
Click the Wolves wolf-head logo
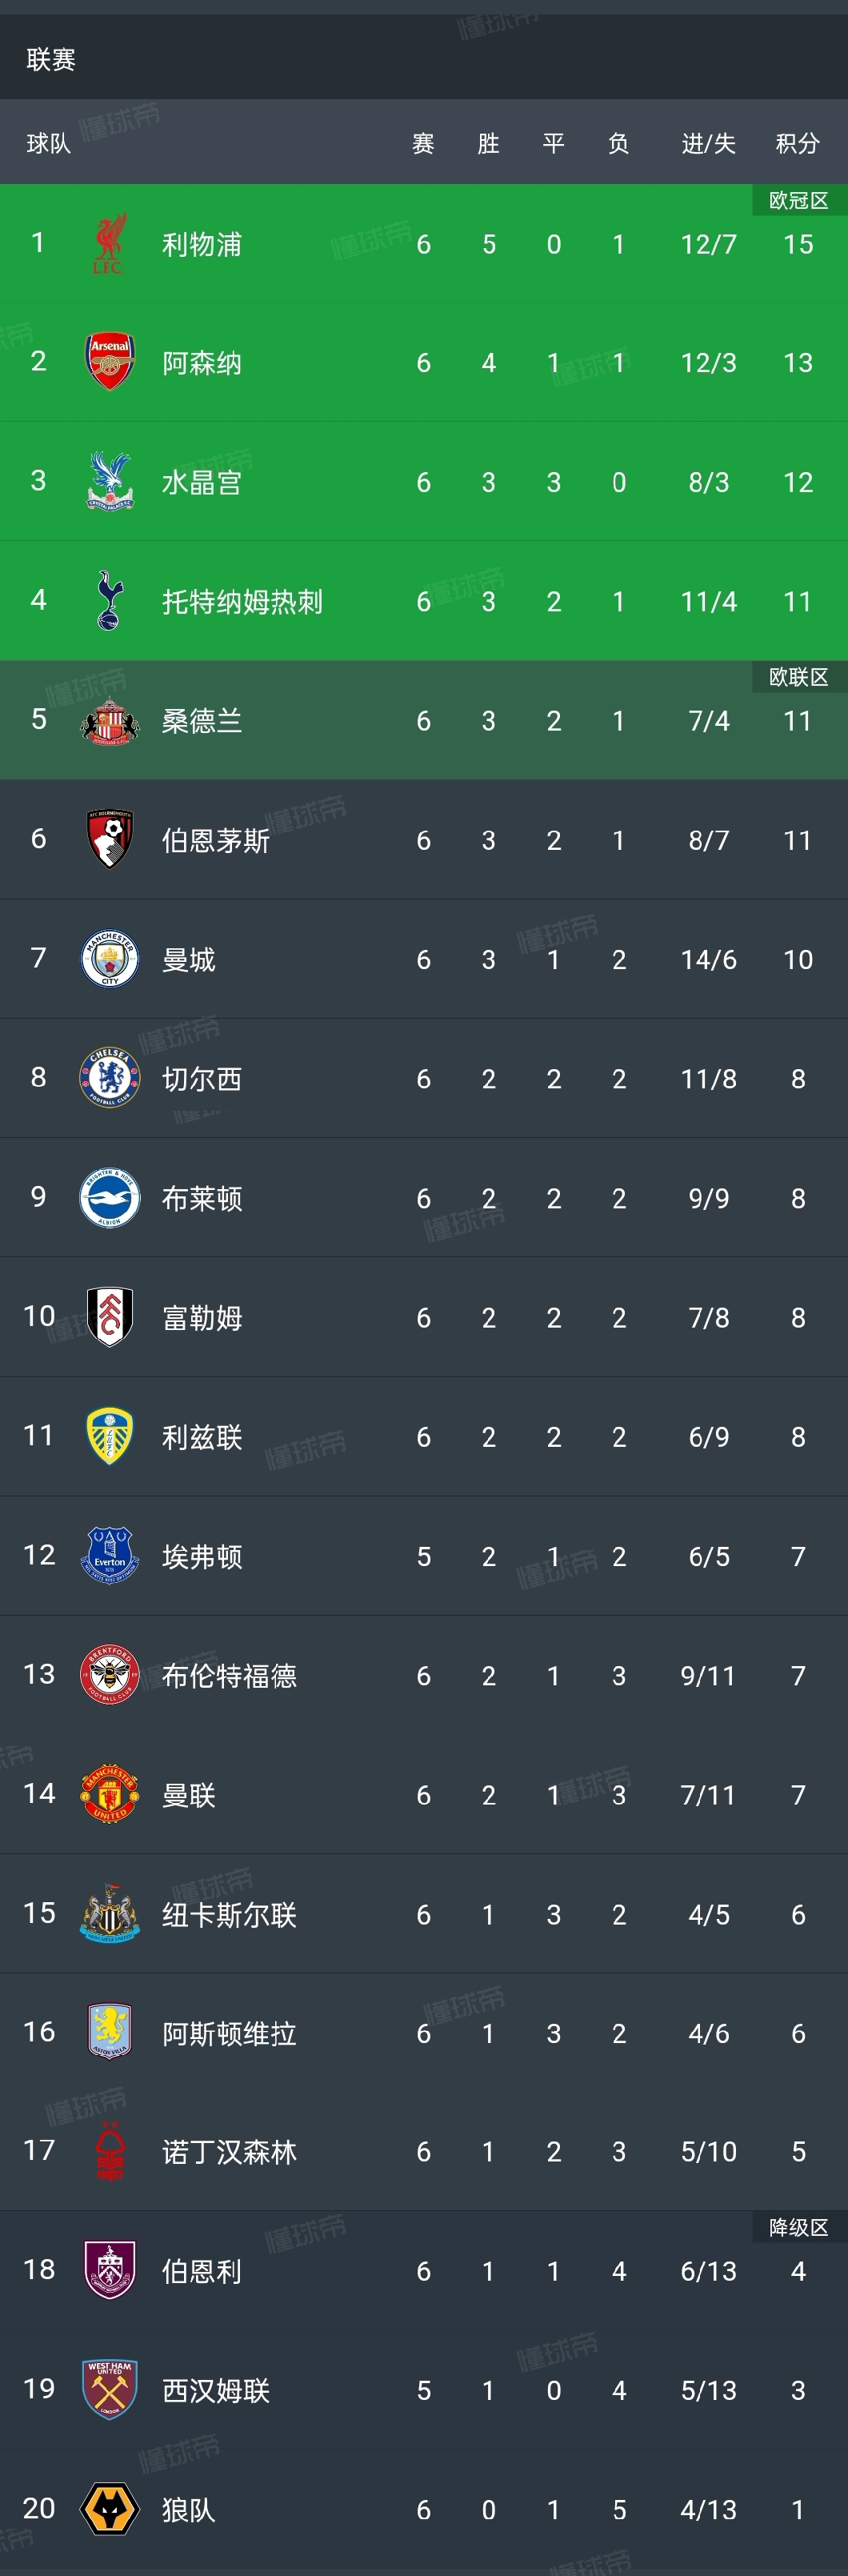pyautogui.click(x=109, y=2509)
